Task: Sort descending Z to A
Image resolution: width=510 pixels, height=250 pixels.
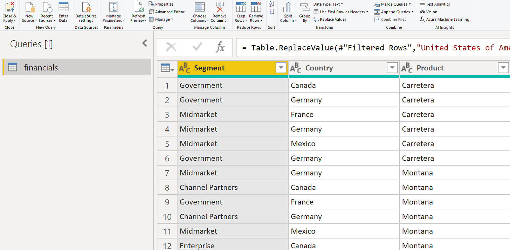Action: tap(271, 12)
